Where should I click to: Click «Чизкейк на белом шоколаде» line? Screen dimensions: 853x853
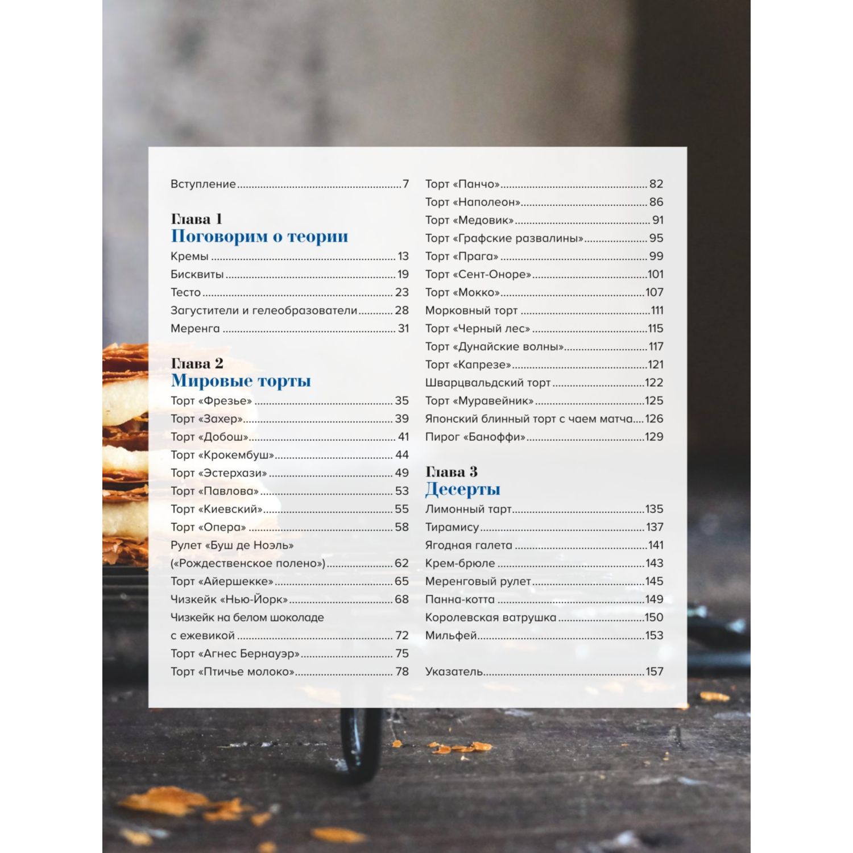pyautogui.click(x=247, y=618)
